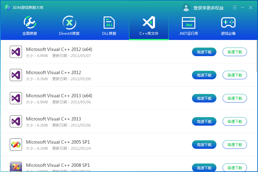258x172 pixels.
Task: 高速下载 Visual C++ 2008 SP1
Action: point(204,167)
